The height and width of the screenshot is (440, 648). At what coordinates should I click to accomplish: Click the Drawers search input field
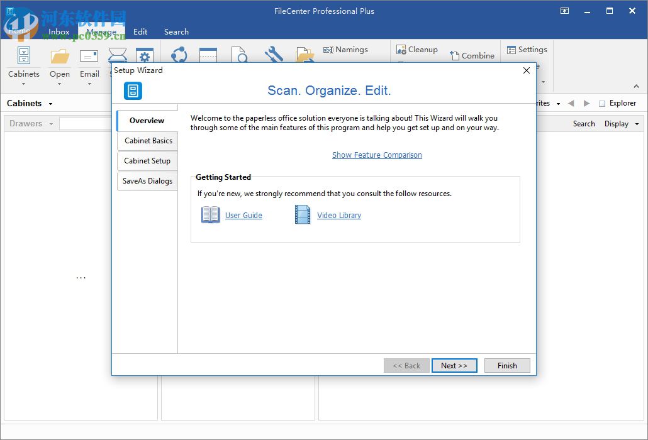[85, 124]
